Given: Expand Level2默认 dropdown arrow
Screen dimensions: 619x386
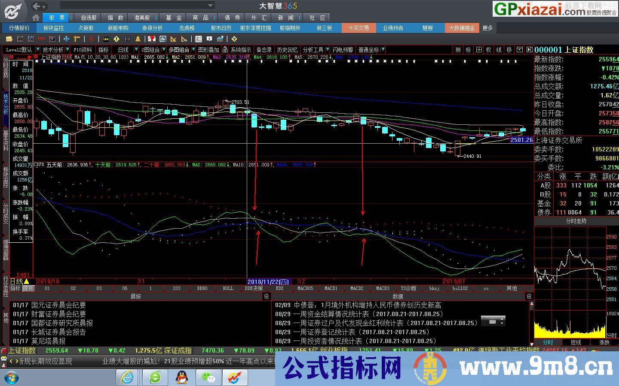Looking at the screenshot, I should [38, 50].
